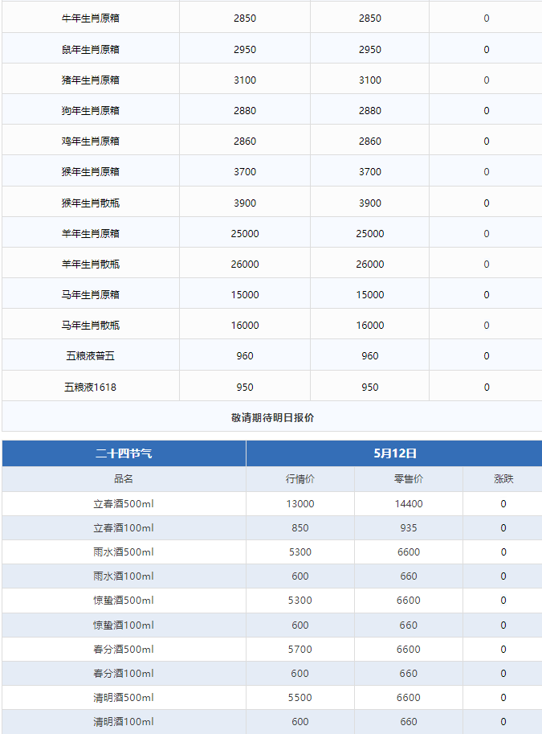
Task: Select the 猴年生肖散瓶 row label
Action: [x=90, y=203]
